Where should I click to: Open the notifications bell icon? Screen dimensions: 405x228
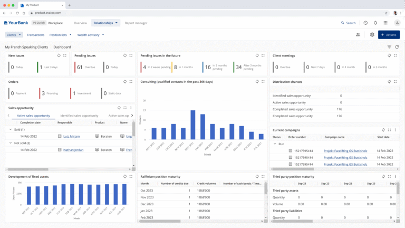pos(375,23)
